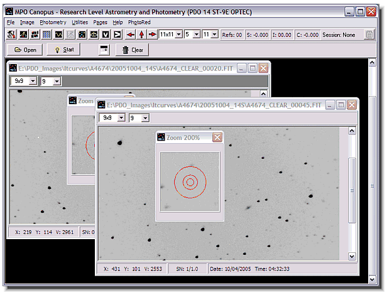
Task: Click the Session: None label
Action: click(x=339, y=35)
